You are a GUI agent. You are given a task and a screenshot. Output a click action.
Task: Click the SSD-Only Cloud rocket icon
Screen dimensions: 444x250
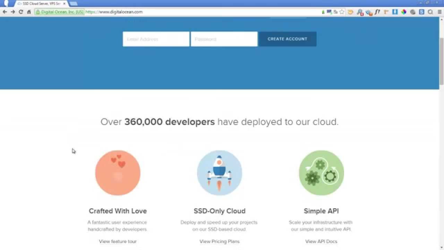tap(220, 173)
